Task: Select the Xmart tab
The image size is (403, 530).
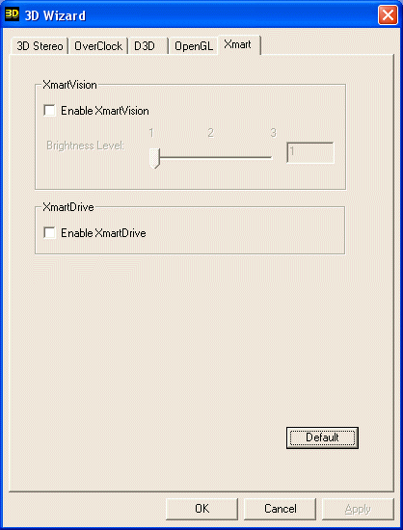Action: tap(239, 44)
